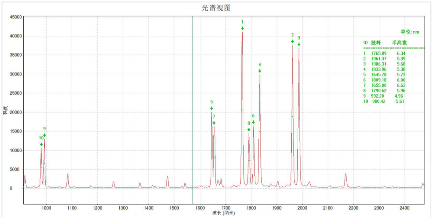Click peak marker arrow labeled 6

click(253, 122)
